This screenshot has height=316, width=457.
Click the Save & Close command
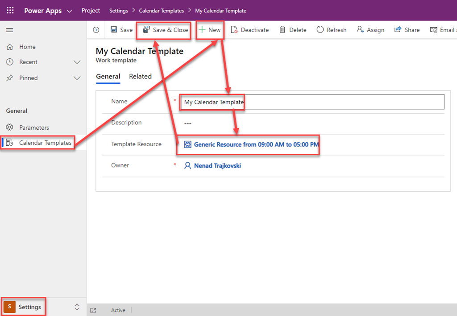click(166, 30)
